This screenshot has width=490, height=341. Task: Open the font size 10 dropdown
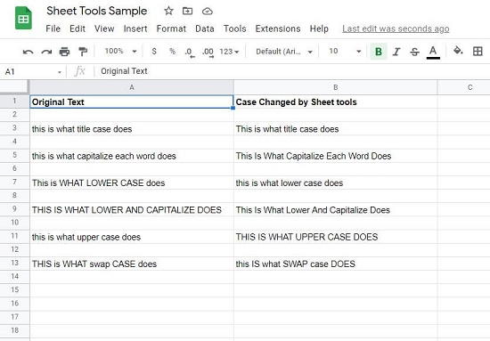345,52
